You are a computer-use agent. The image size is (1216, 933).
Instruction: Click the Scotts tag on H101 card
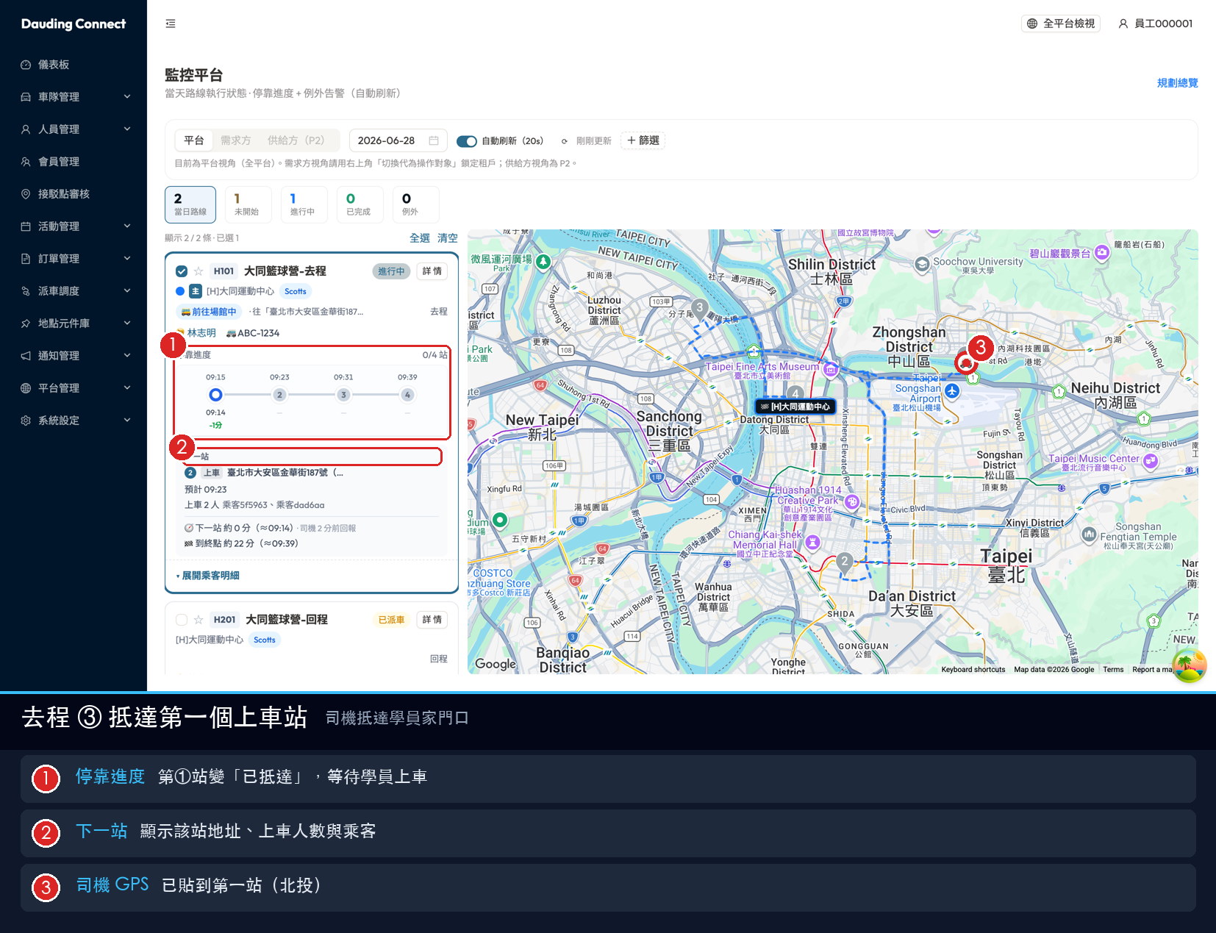point(296,291)
